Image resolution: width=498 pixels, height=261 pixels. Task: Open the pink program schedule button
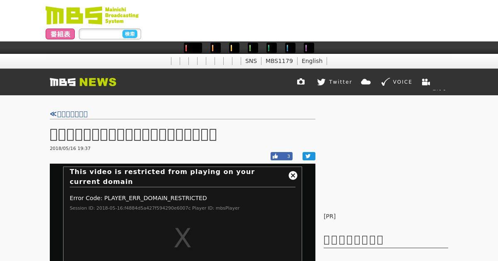(x=60, y=34)
